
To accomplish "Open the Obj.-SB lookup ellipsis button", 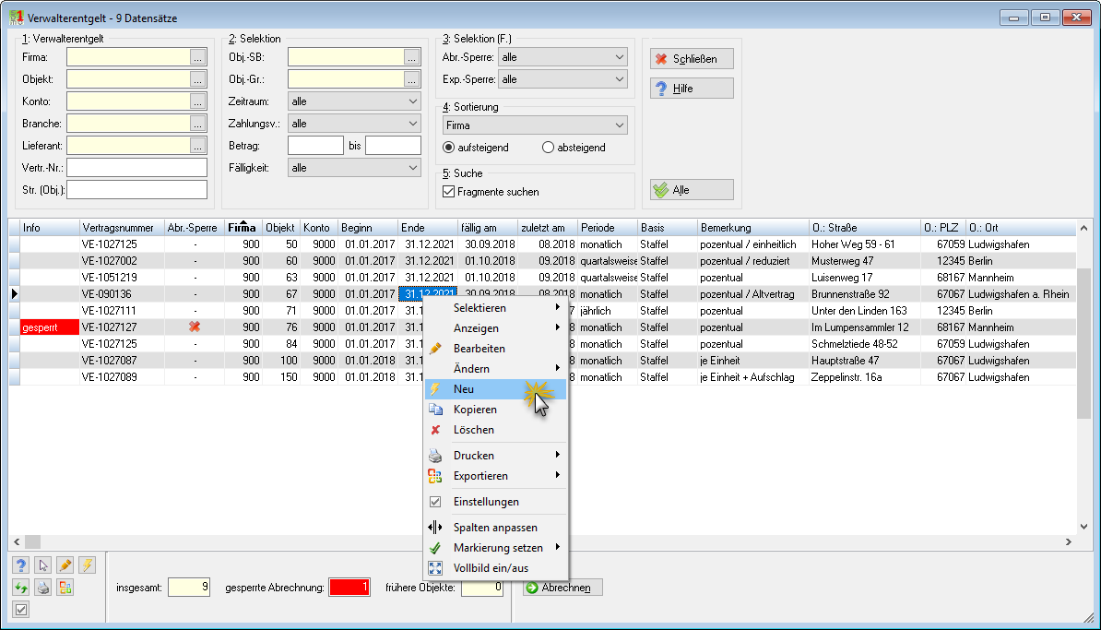I will (x=411, y=57).
